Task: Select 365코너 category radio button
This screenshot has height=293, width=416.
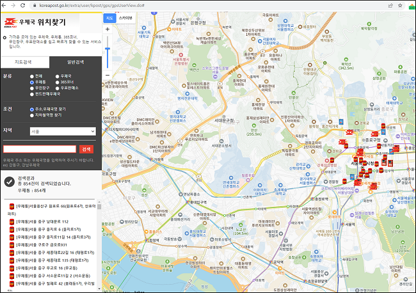Action: point(57,83)
